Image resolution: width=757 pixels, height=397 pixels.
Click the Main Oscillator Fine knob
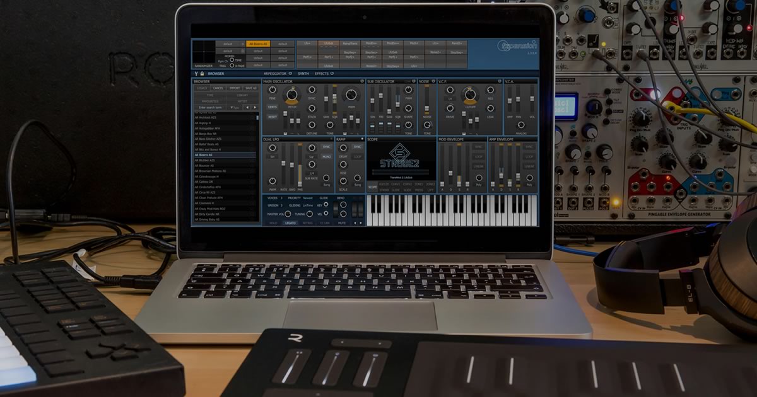273,90
